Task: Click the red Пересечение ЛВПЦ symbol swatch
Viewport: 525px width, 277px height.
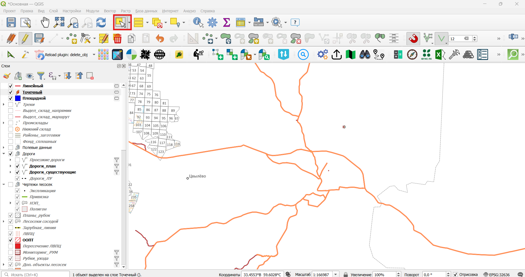Action: coord(18,246)
